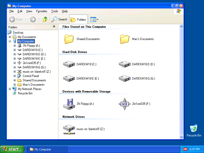
Task: Select DAREKM18 (C:) label in folder tree
Action: coord(33,50)
